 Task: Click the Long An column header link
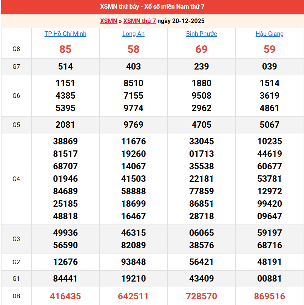point(133,34)
